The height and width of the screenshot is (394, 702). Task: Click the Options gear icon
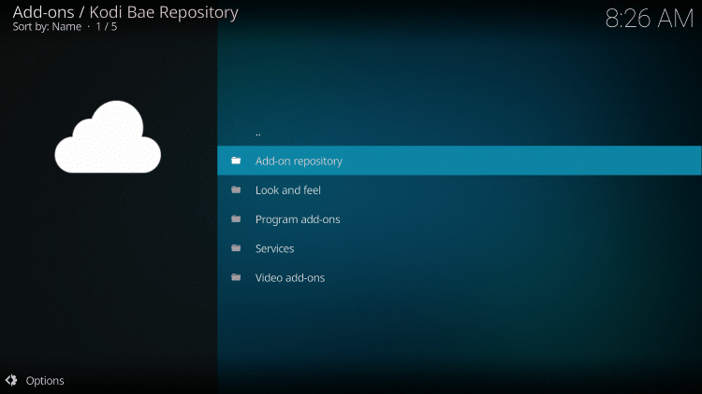(x=11, y=380)
